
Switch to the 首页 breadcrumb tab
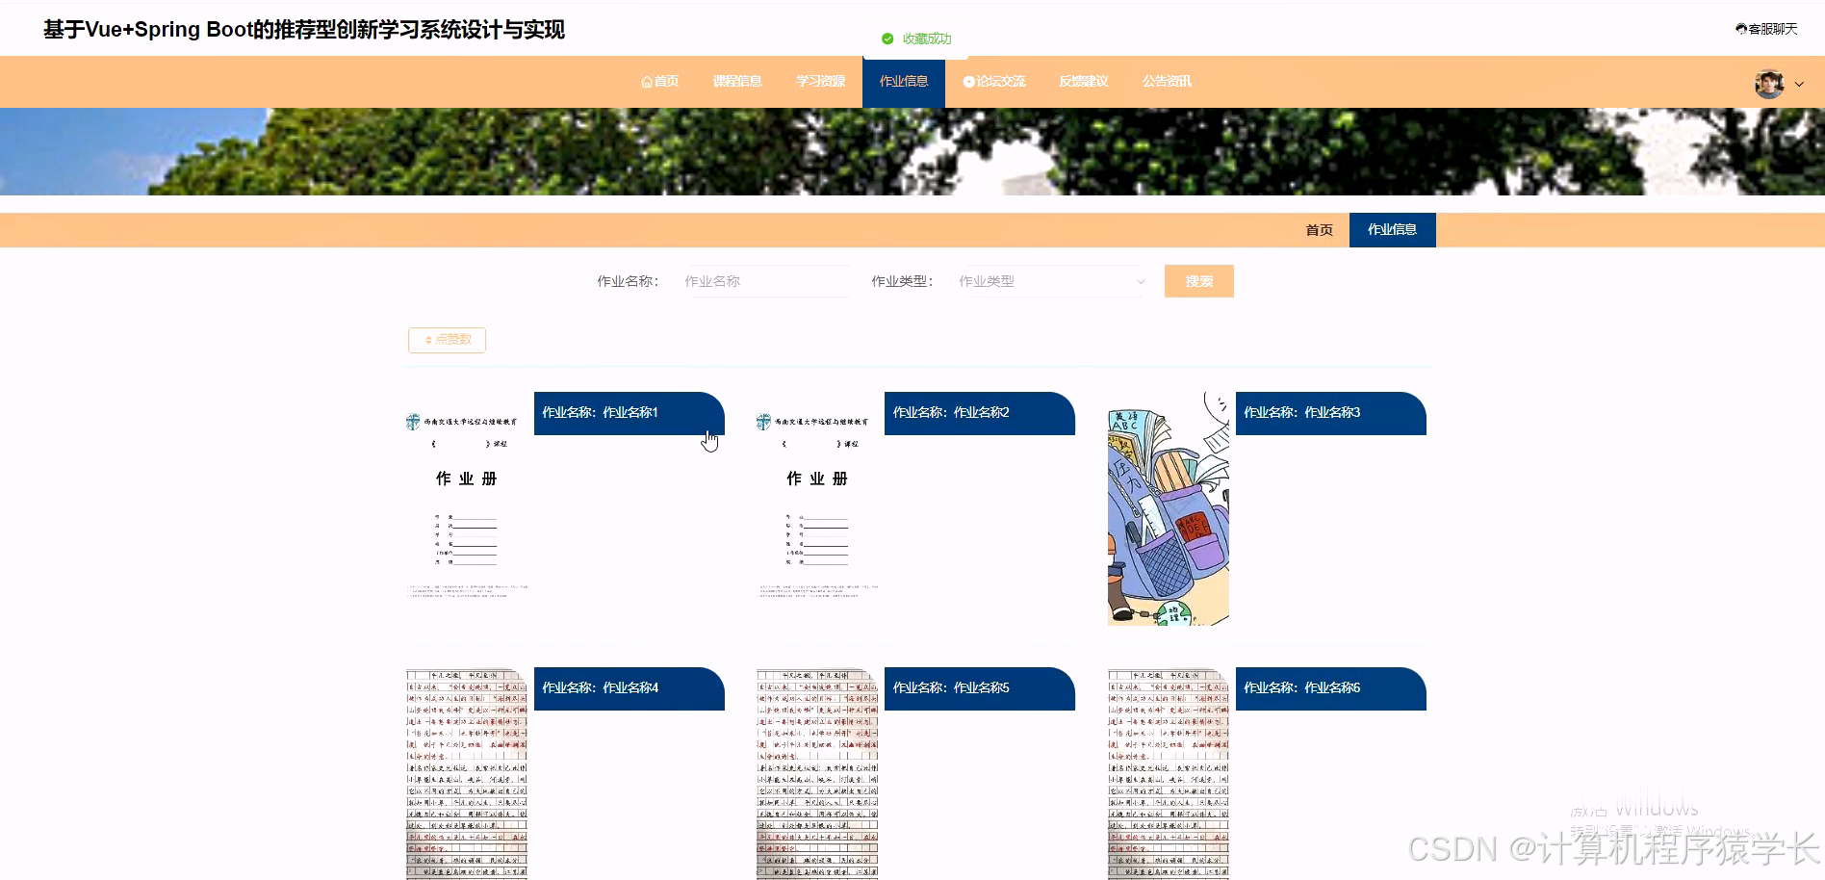click(x=1319, y=230)
